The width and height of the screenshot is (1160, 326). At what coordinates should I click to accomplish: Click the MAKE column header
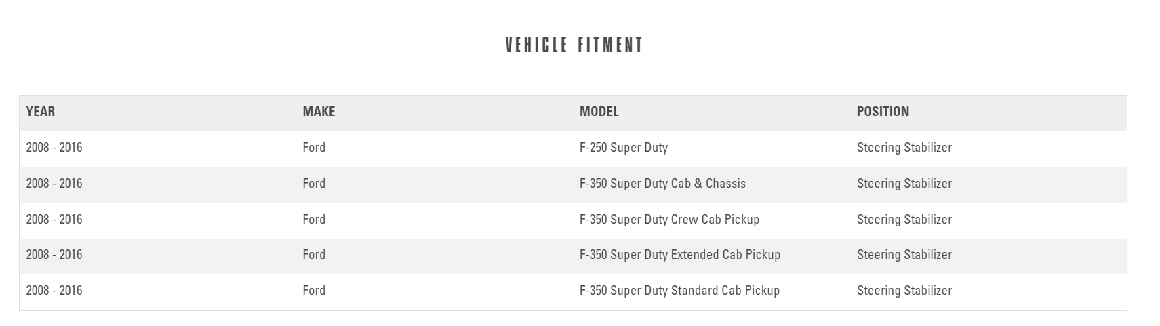pyautogui.click(x=319, y=112)
